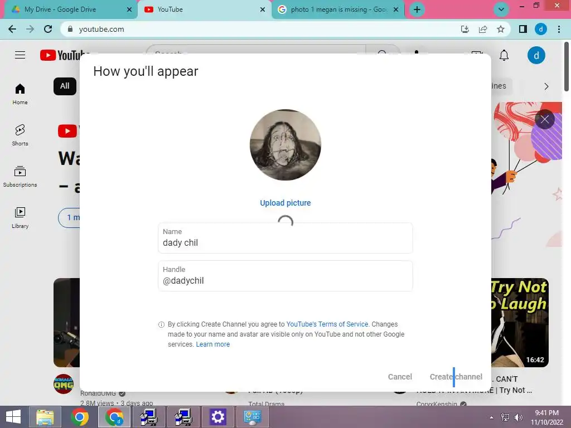
Task: Switch to the photo 1 megan is missing tab
Action: click(338, 9)
